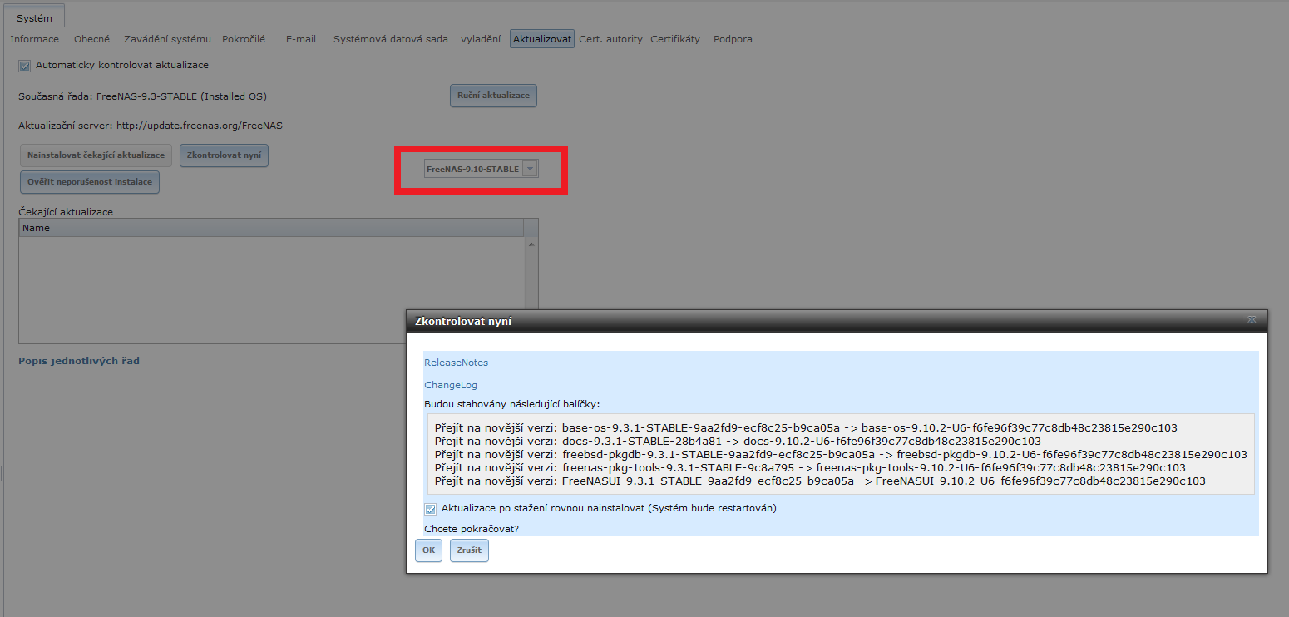The image size is (1289, 617).
Task: Close the Zkontrolovat nyní dialog
Action: click(1252, 320)
